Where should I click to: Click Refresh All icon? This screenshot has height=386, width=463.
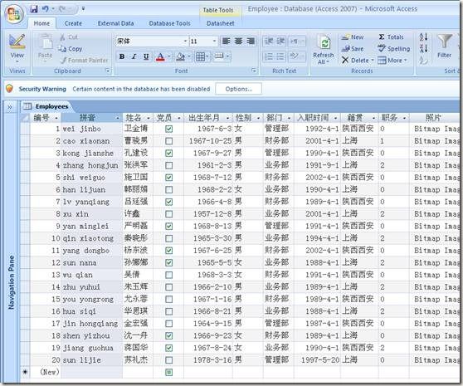click(x=324, y=49)
